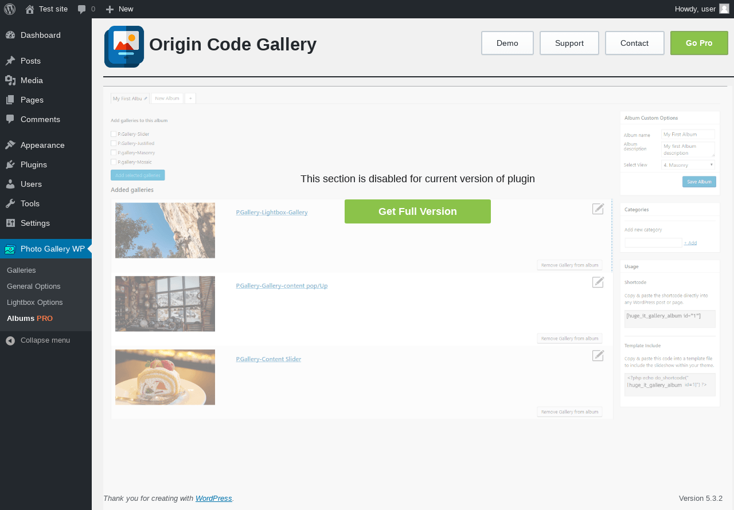The image size is (734, 510).
Task: Click the green Go Pro button
Action: point(699,43)
